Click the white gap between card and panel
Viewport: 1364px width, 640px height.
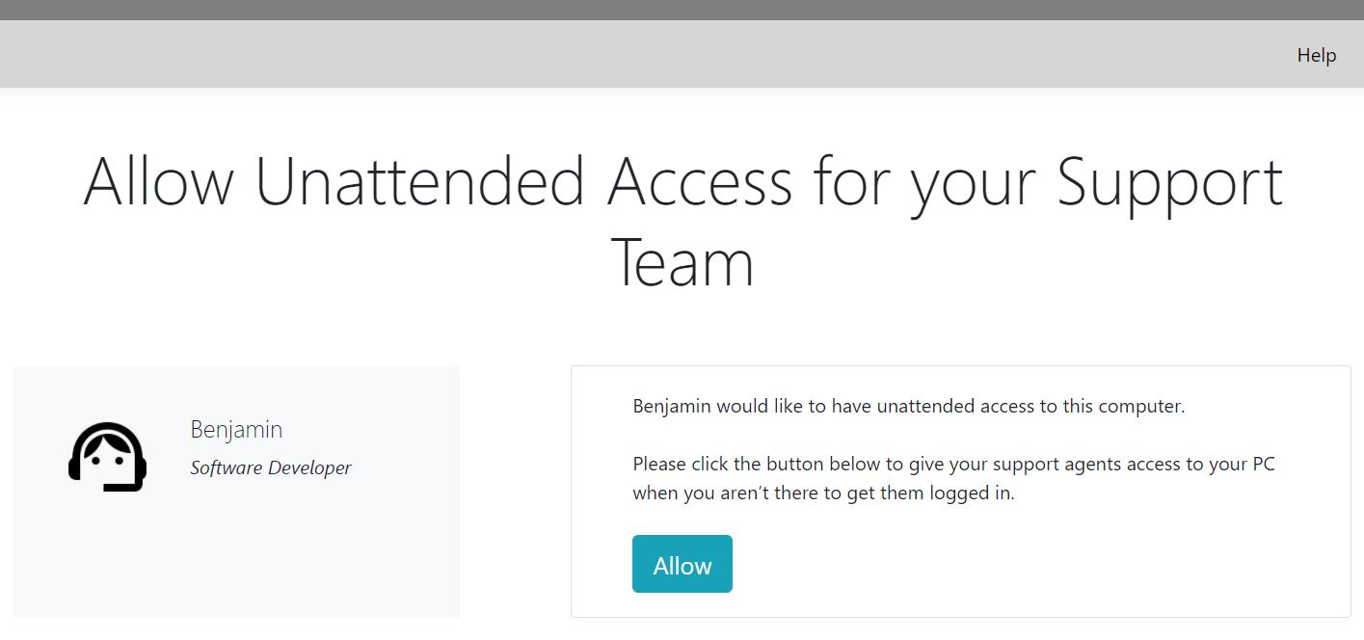[x=515, y=492]
